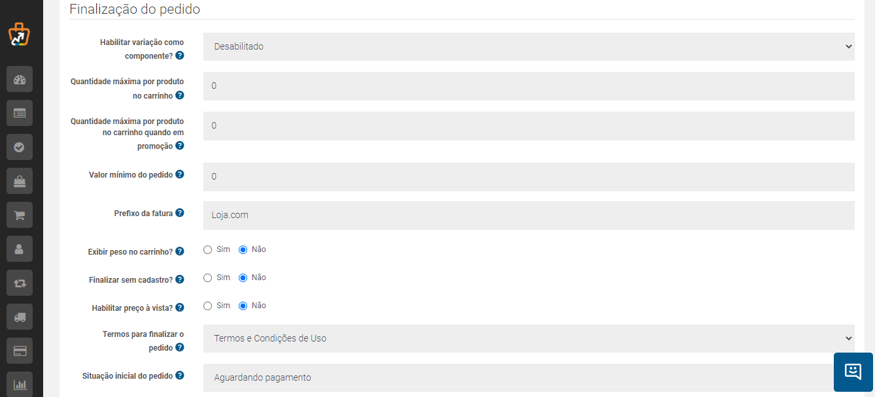Focus the Valor mínimo do pedido field
Viewport: 875px width, 397px height.
tap(528, 177)
